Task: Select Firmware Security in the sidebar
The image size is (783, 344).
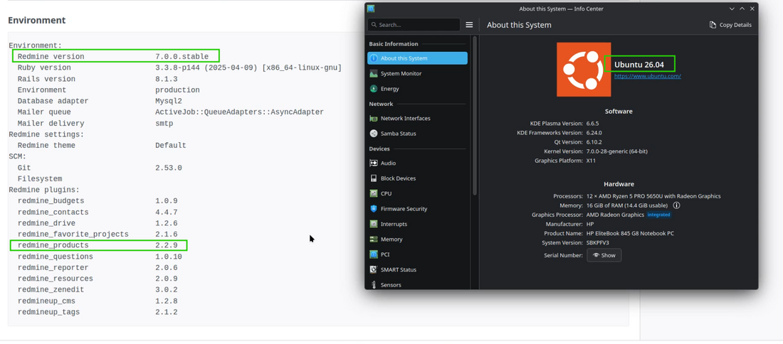Action: click(417, 209)
